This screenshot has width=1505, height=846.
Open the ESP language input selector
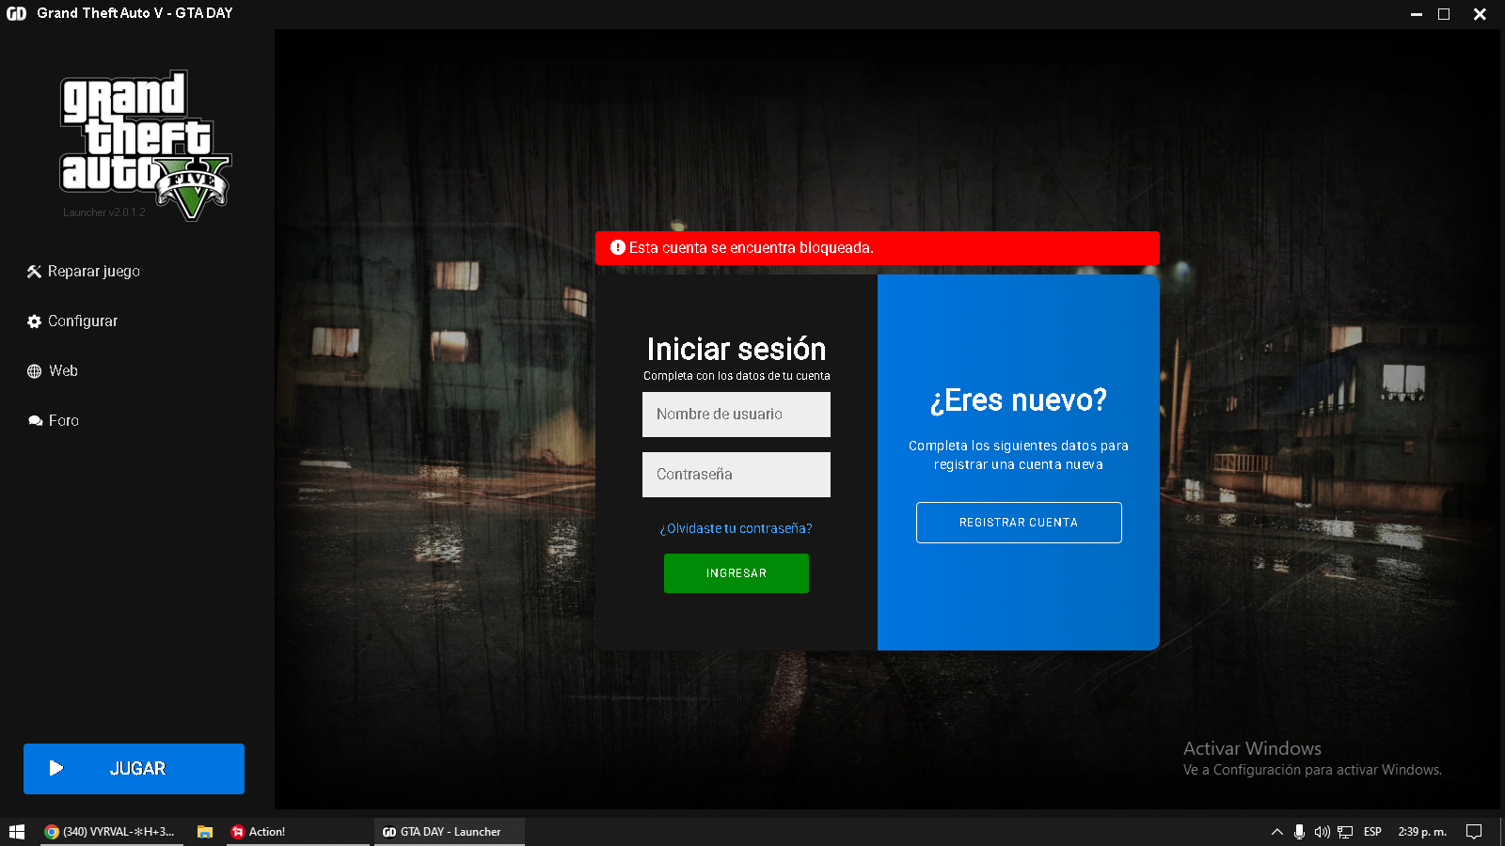tap(1372, 832)
